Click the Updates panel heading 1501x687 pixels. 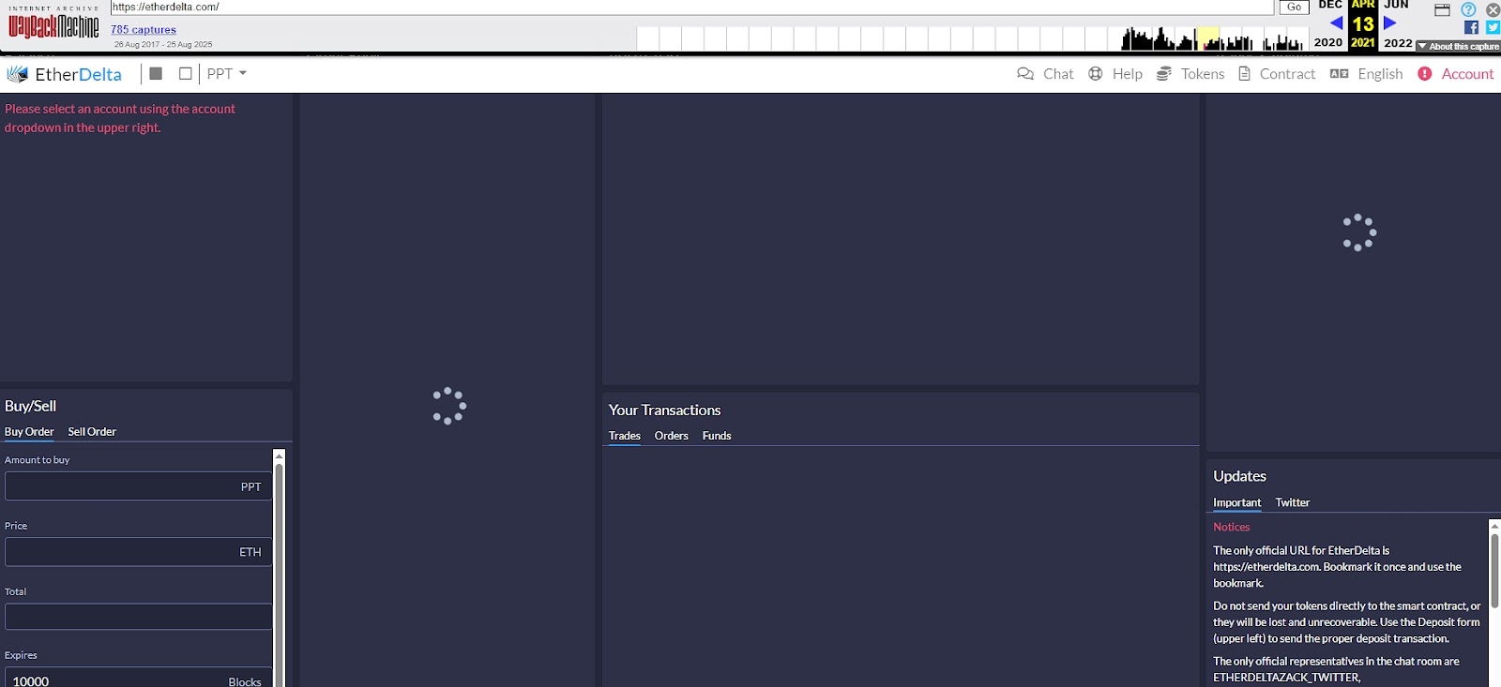[1239, 476]
